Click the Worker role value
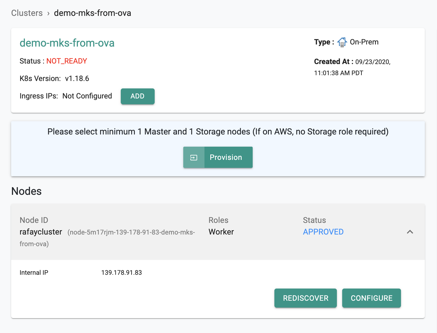Screen dimensions: 437x333 pyautogui.click(x=221, y=232)
